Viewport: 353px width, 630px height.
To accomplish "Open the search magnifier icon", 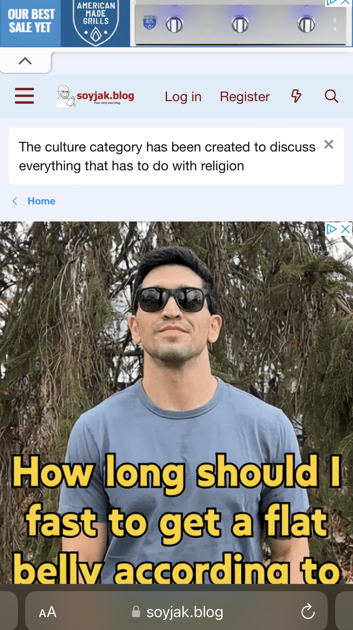I will click(331, 96).
